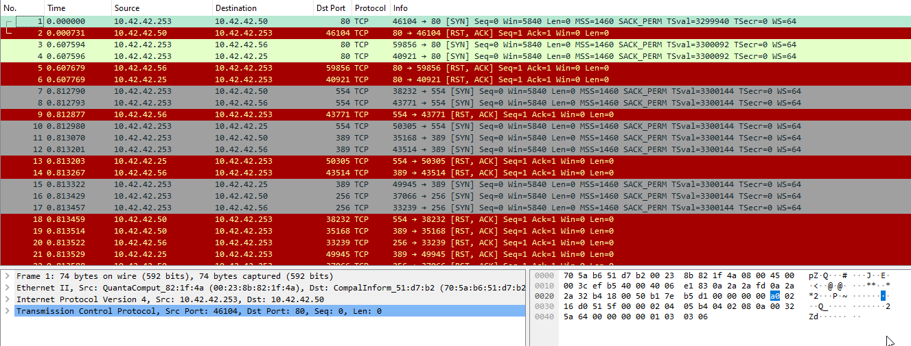The image size is (911, 346).
Task: Click the ASCII text 'pZ·Q···#' in bytes pane
Action: (x=828, y=275)
